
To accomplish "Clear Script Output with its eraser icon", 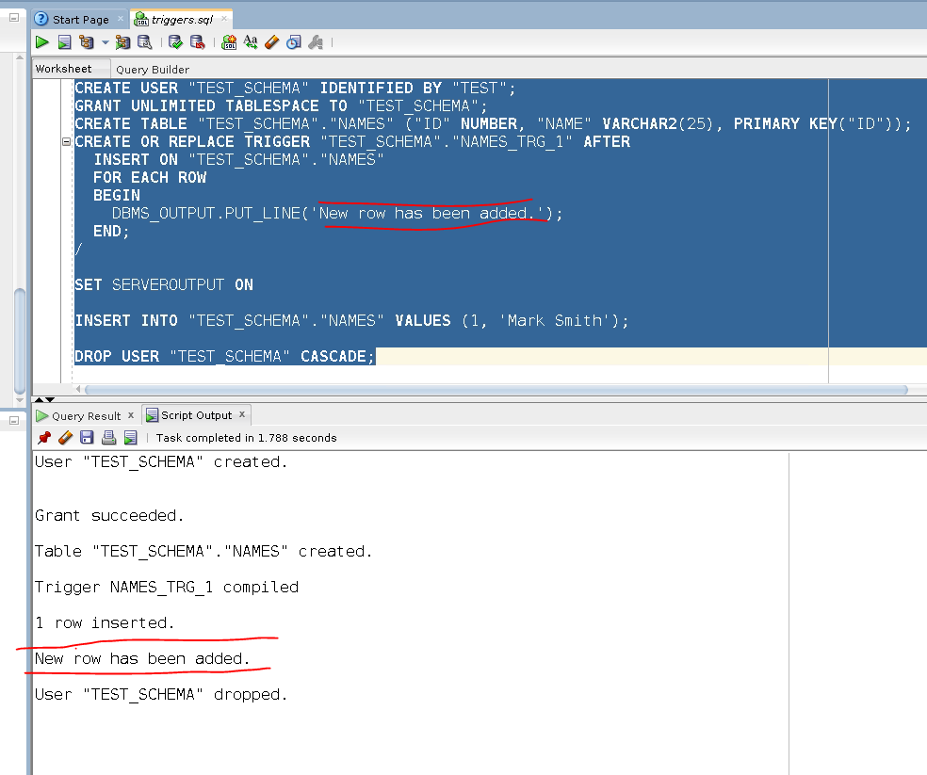I will pos(65,437).
